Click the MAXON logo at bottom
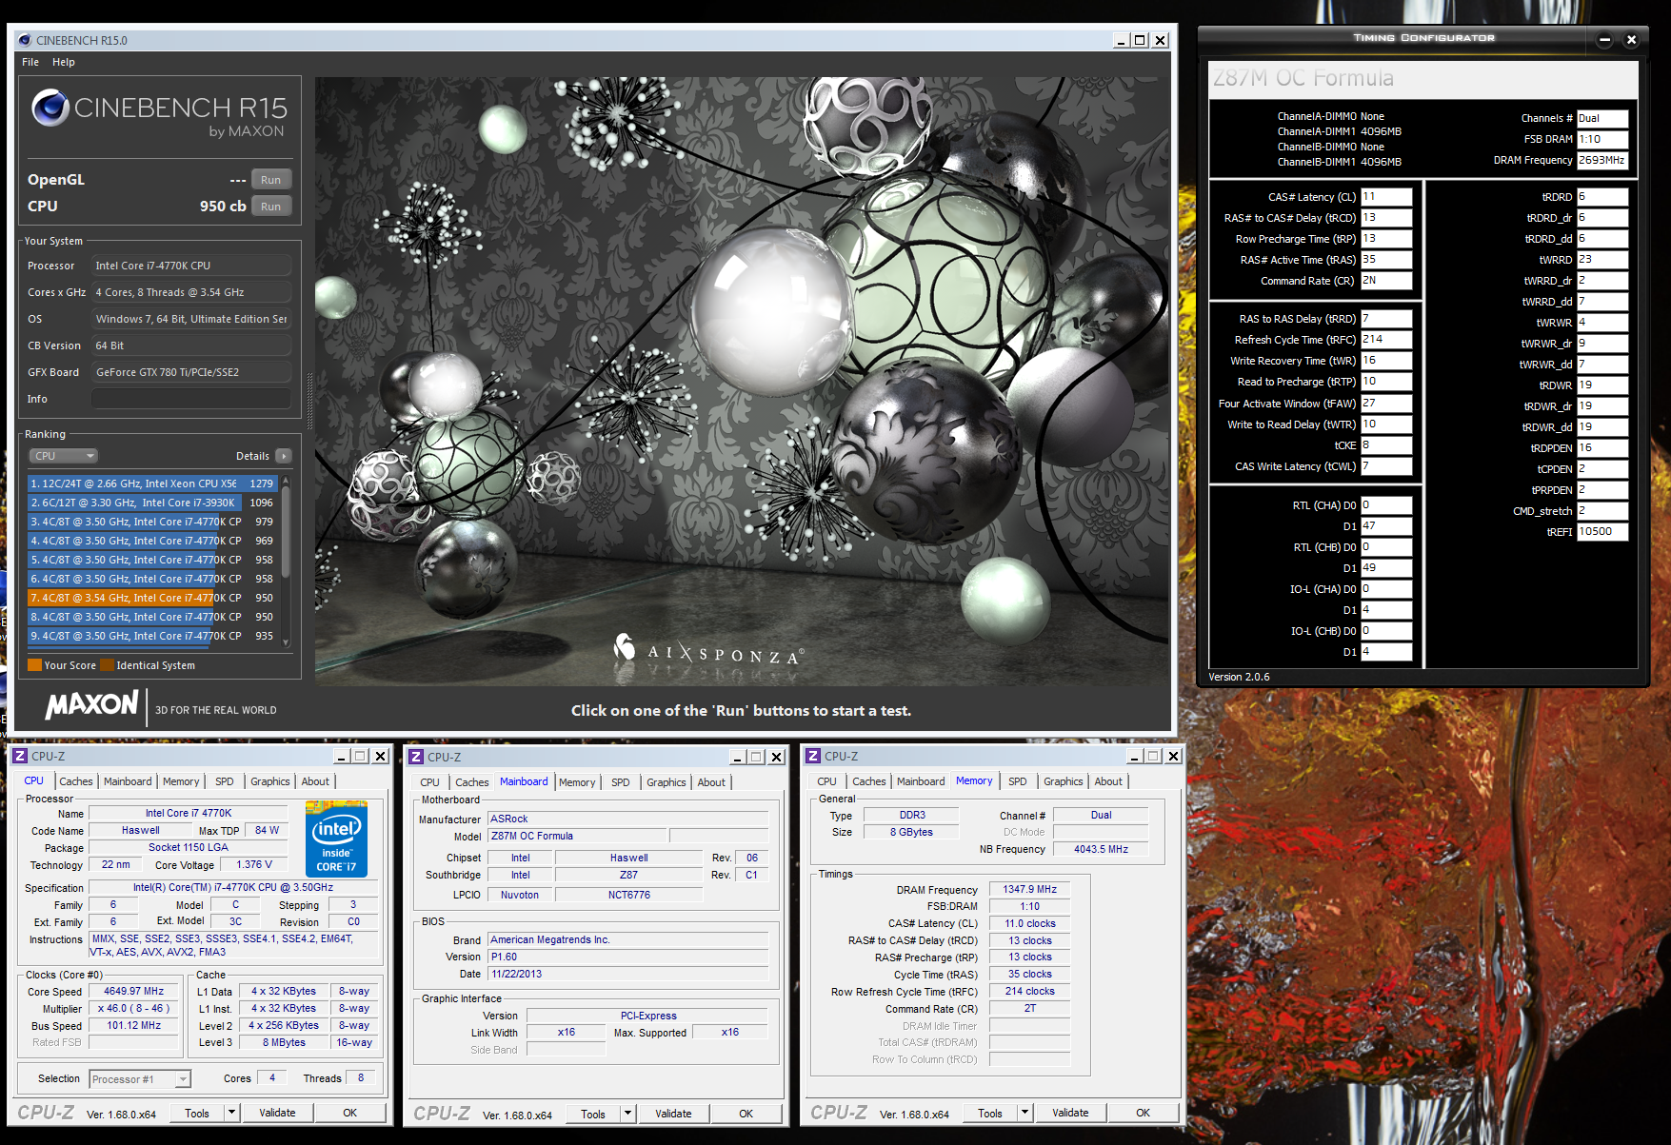 (x=92, y=705)
